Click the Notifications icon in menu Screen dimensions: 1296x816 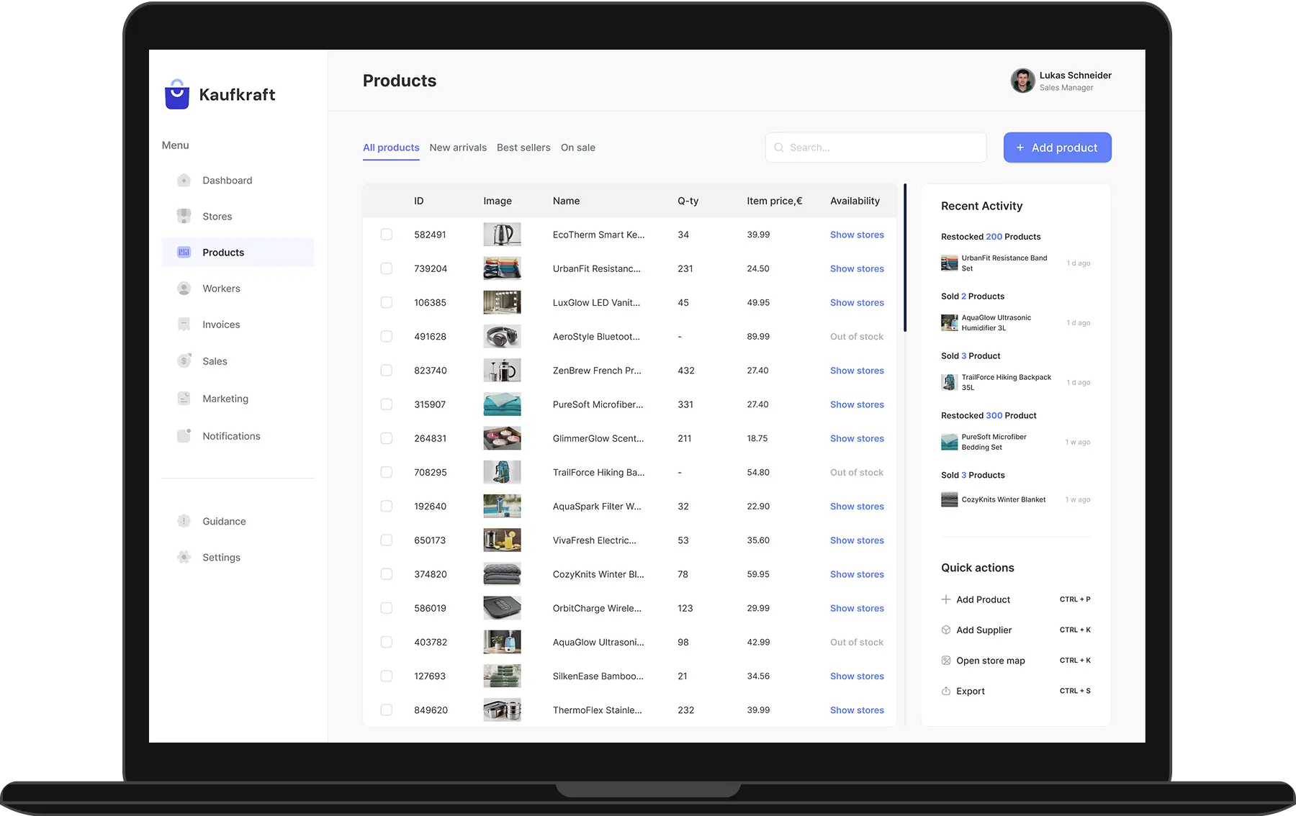point(184,436)
